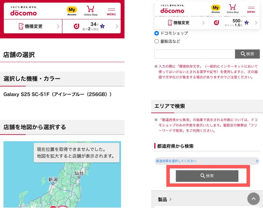This screenshot has width=263, height=208.
Task: Open Online Shop cart icon in left screenshot
Action: pyautogui.click(x=91, y=11)
